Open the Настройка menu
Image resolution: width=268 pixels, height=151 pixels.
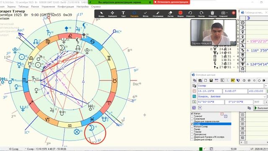(x=82, y=7)
